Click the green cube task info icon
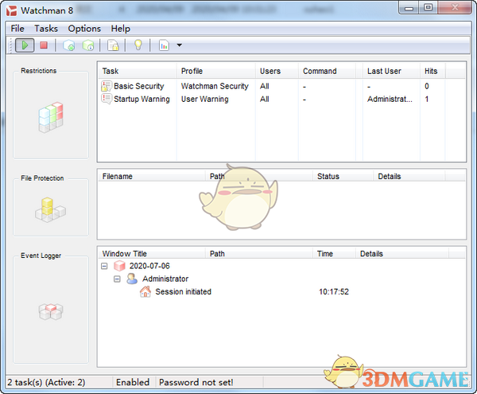 88,45
